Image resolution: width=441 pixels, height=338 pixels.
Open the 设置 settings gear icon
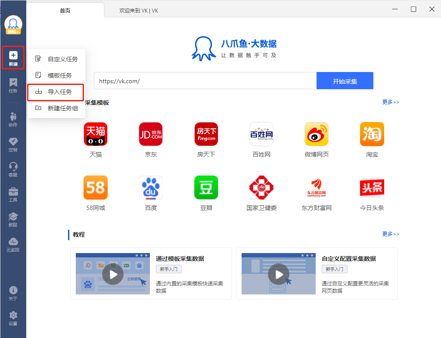(x=13, y=318)
